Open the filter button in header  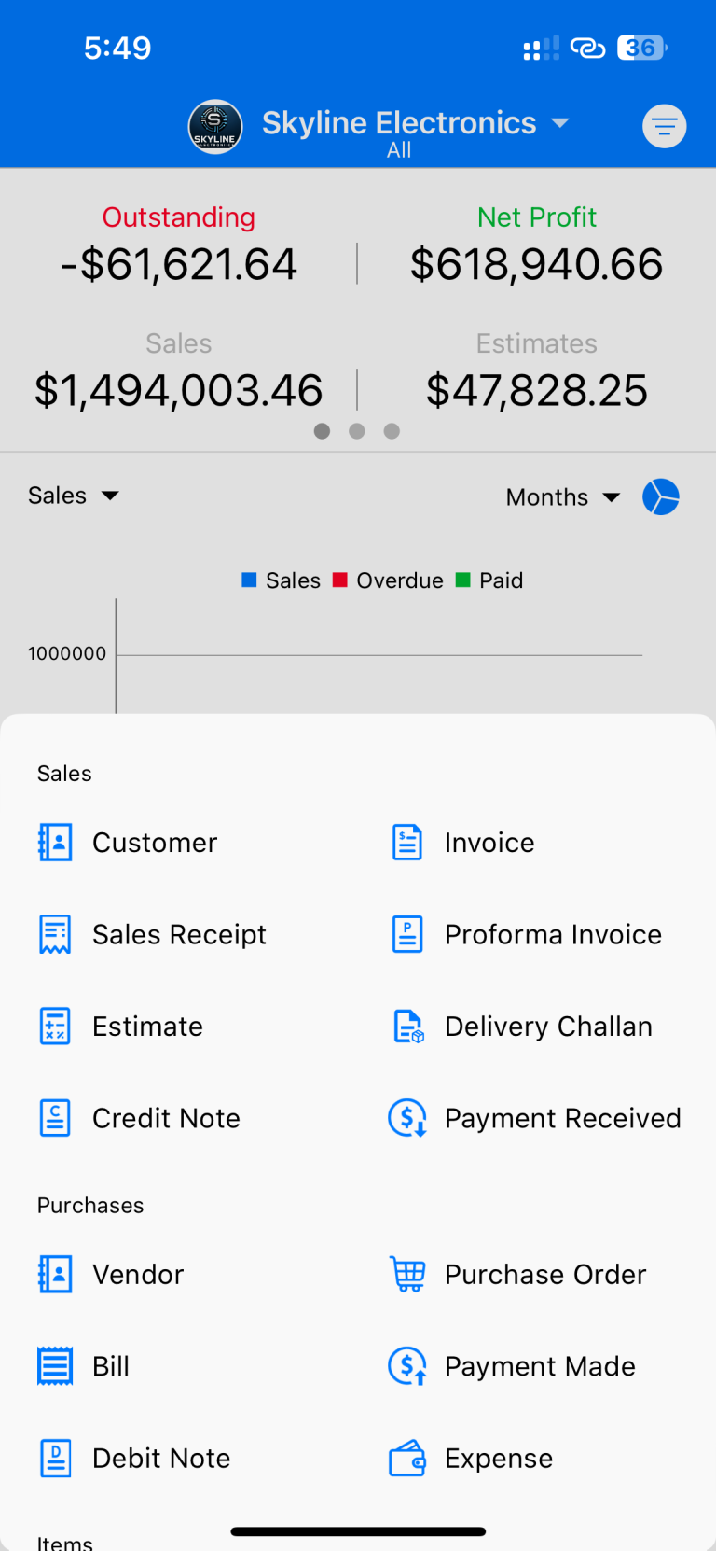[x=664, y=126]
